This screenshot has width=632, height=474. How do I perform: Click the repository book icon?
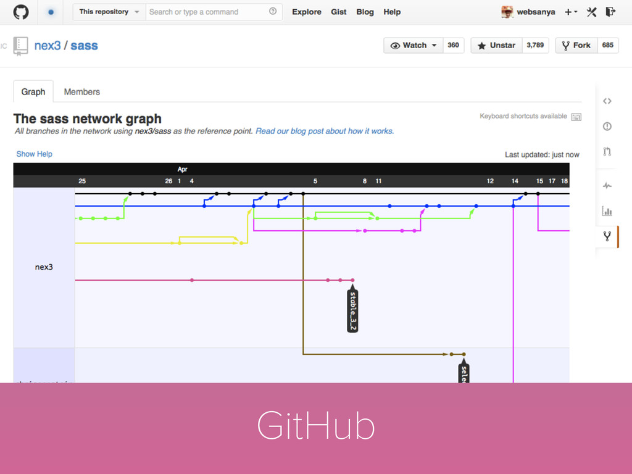tap(20, 46)
